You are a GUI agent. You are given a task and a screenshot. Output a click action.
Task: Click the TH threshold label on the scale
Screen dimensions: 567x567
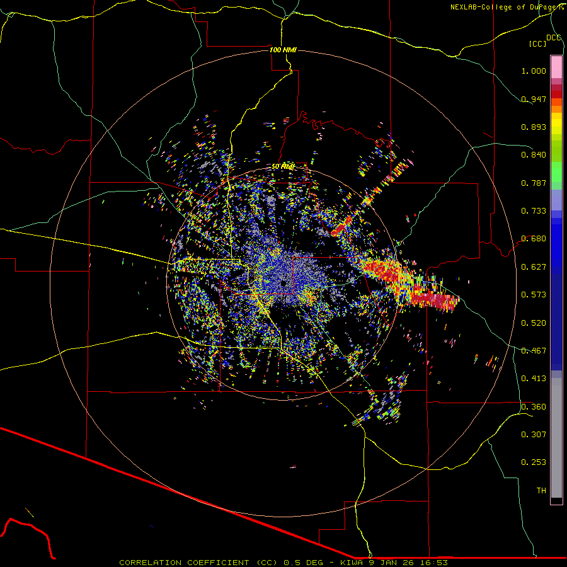point(541,491)
